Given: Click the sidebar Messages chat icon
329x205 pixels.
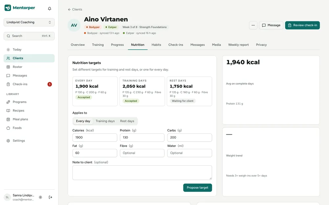Looking at the screenshot, I should [x=8, y=75].
